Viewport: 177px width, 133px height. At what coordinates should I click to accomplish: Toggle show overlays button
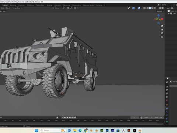tap(139, 8)
